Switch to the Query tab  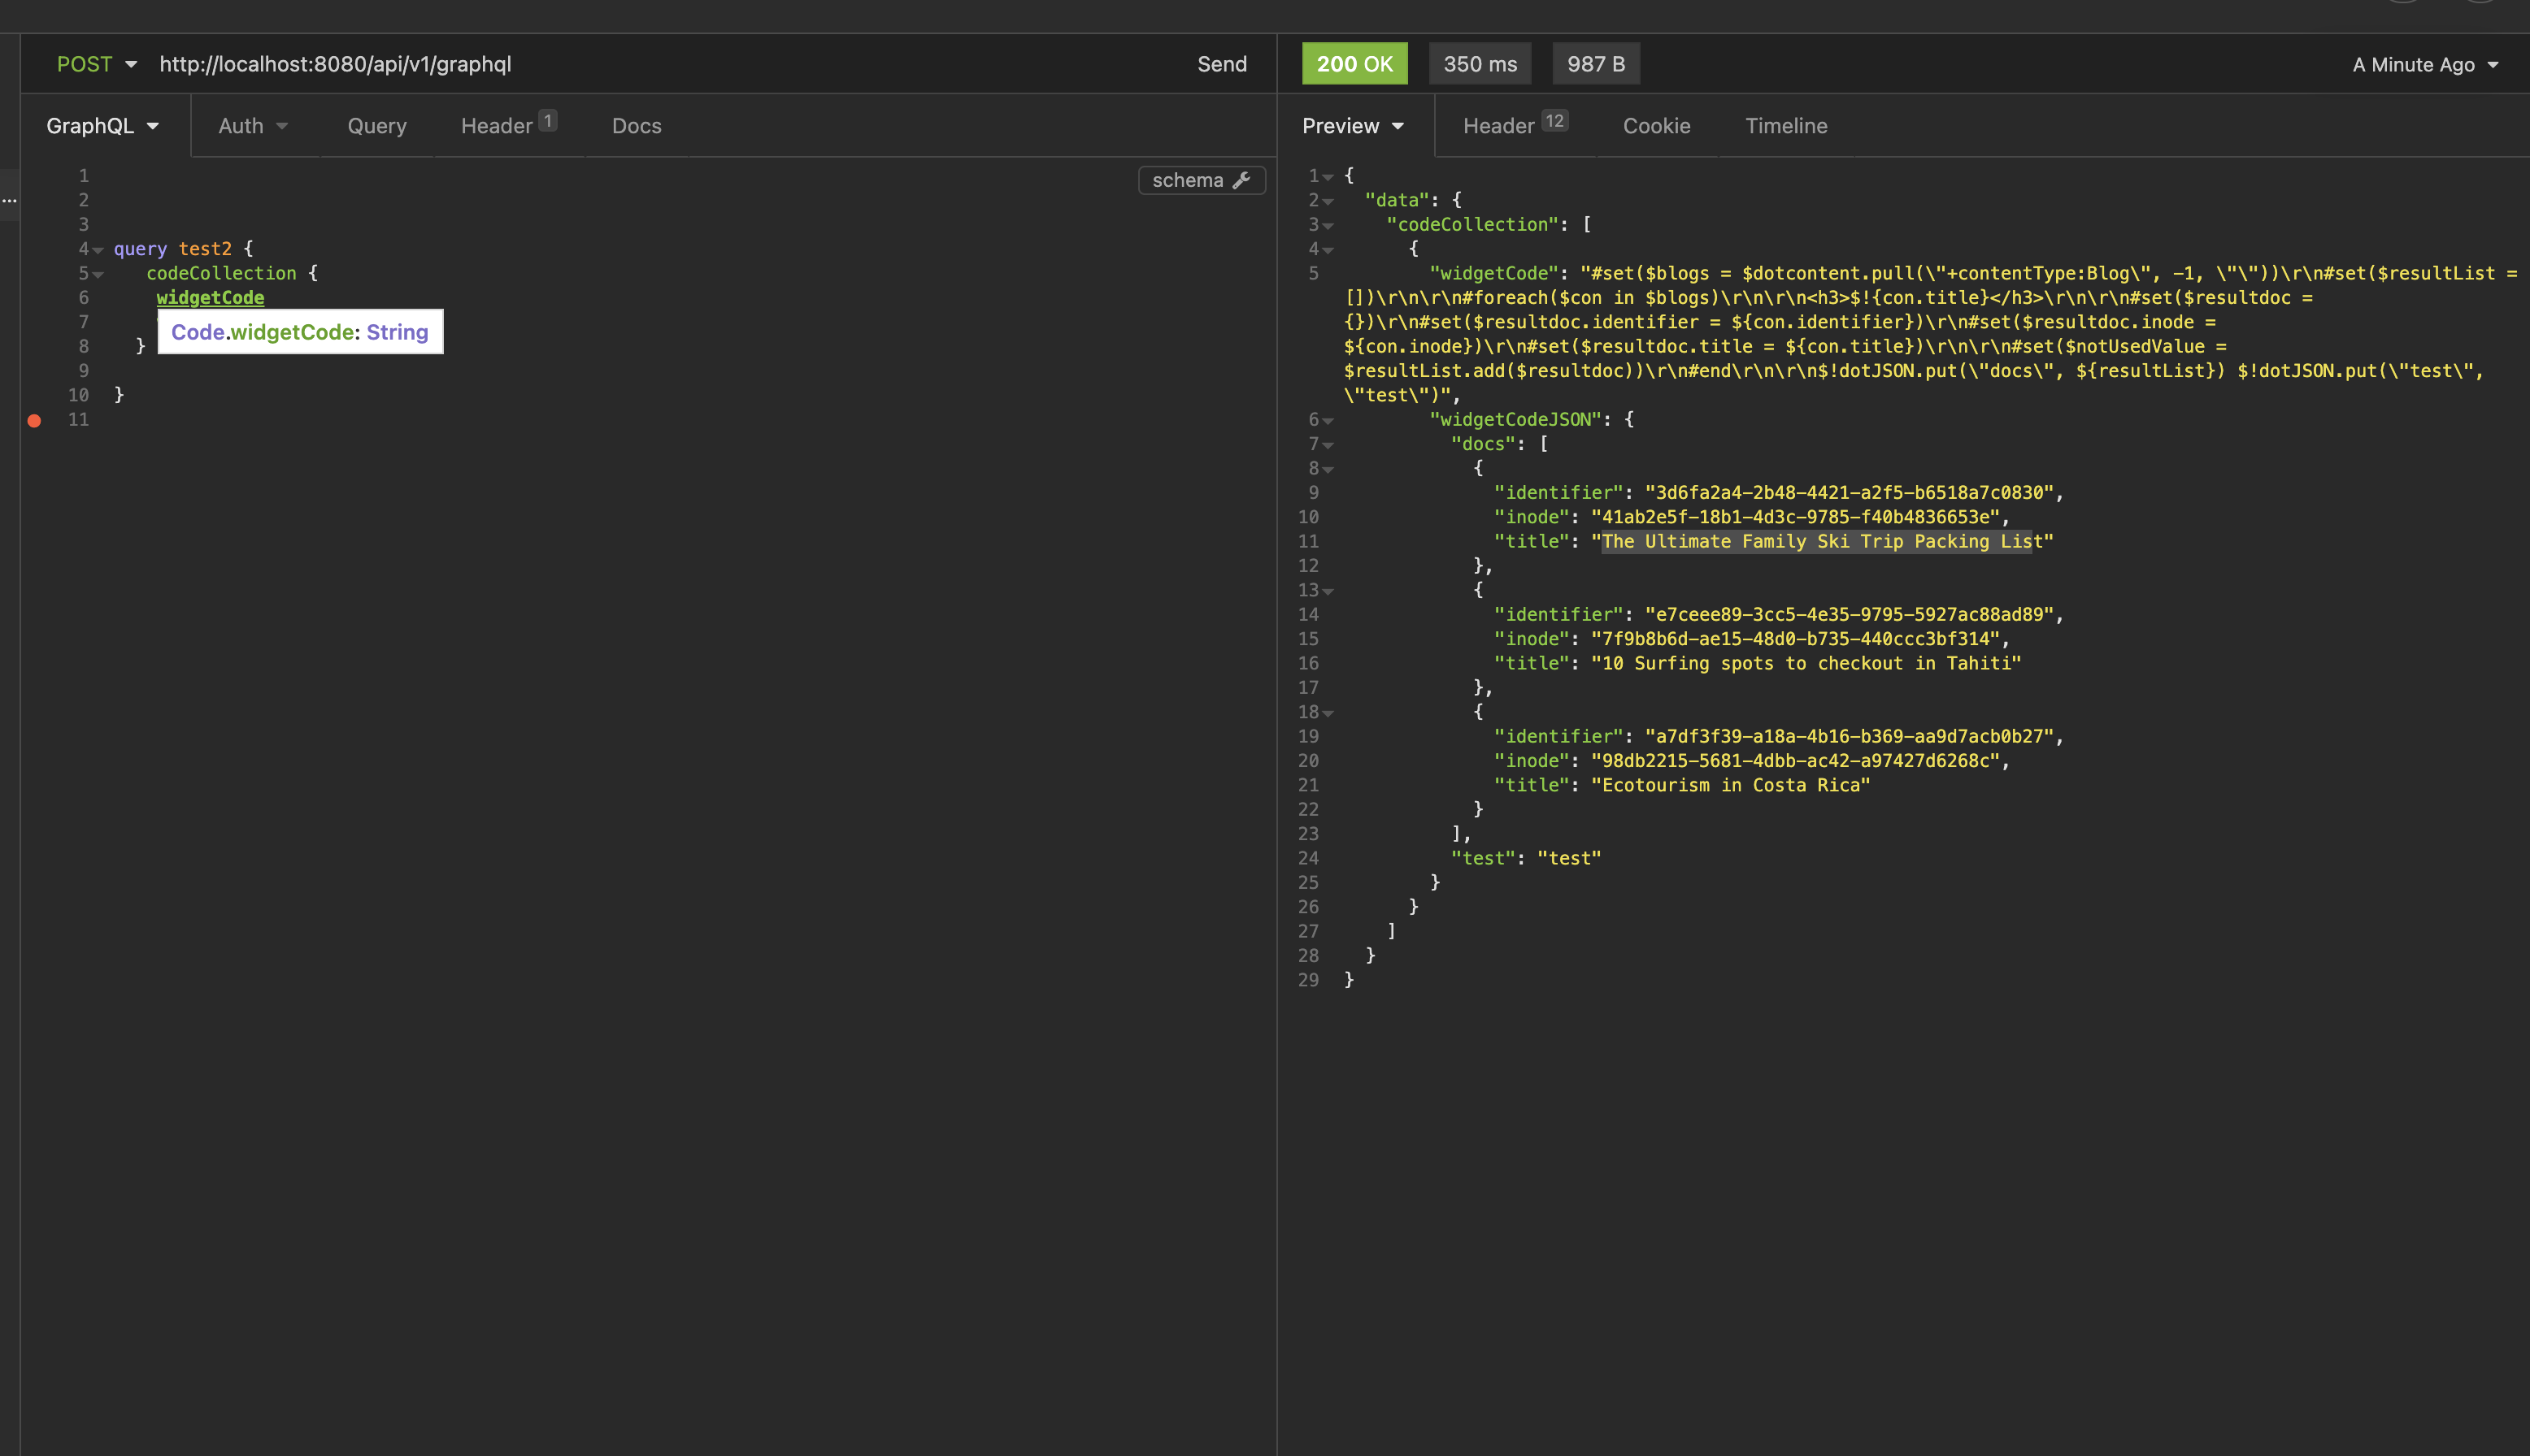(x=376, y=125)
